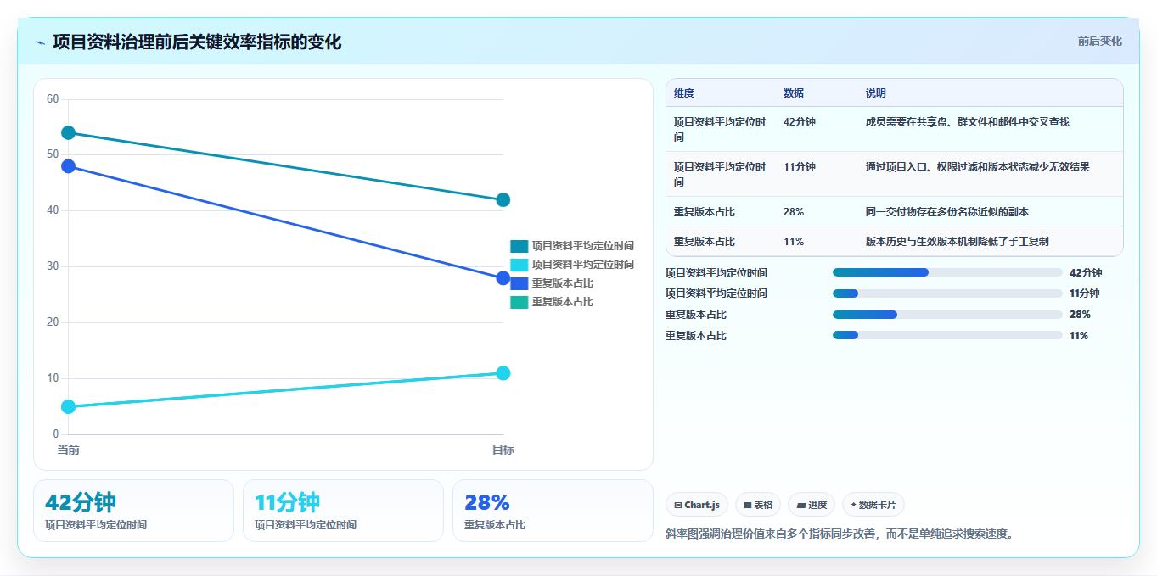Click the 目标 x-axis label
1157x576 pixels.
503,450
